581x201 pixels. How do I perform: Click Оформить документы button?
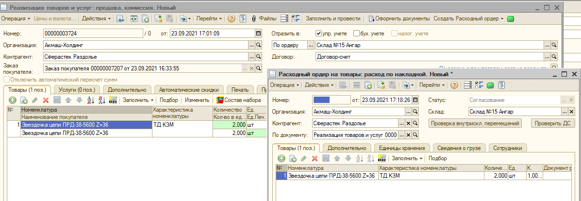(x=399, y=18)
